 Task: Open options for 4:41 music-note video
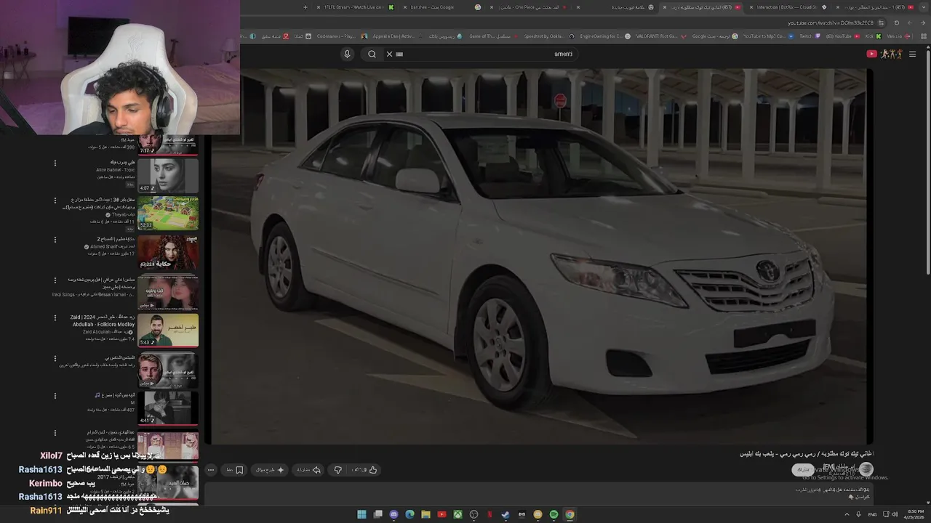click(x=55, y=397)
